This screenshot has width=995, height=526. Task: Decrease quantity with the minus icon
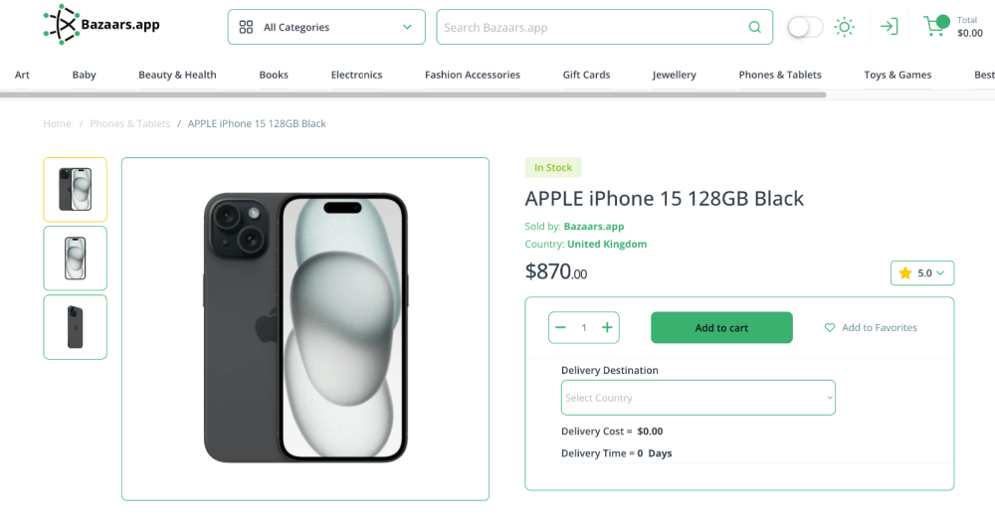561,327
